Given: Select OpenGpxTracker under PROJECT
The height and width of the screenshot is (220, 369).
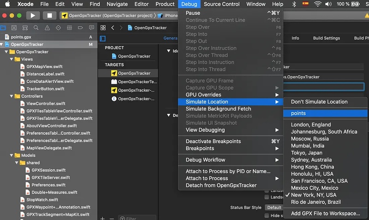Looking at the screenshot, I should tap(131, 56).
